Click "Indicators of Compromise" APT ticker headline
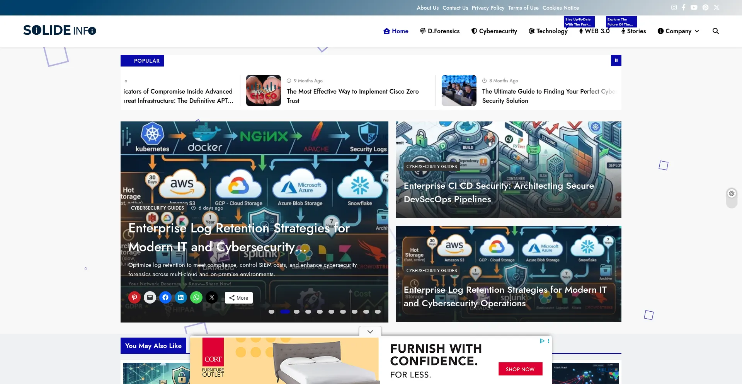This screenshot has width=742, height=384. pos(179,96)
